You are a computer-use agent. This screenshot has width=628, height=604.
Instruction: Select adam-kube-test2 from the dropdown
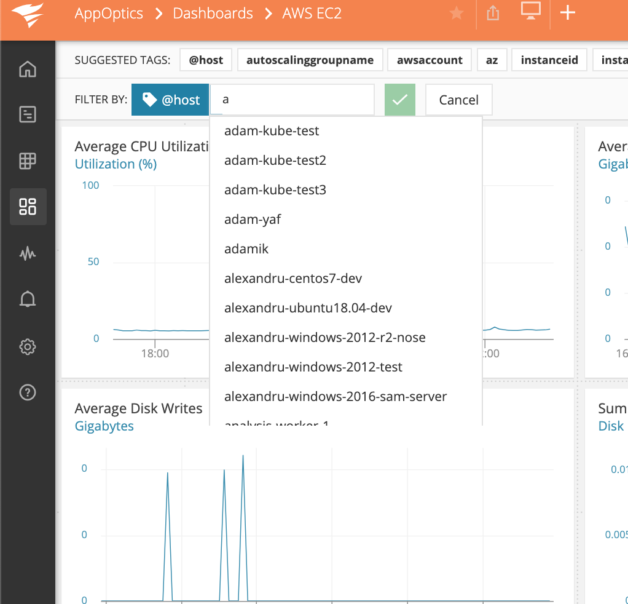point(275,160)
